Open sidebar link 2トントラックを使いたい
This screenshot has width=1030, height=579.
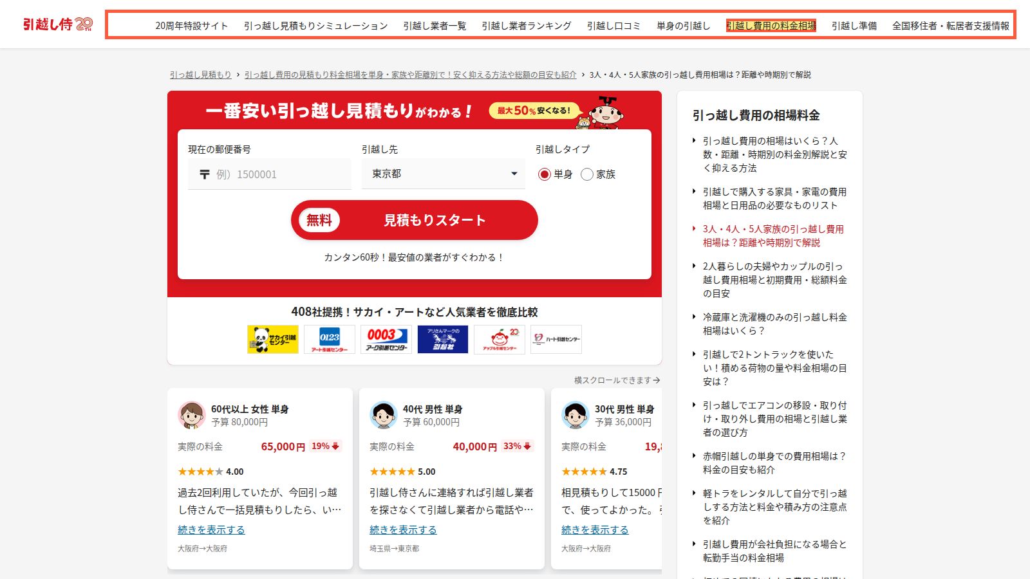point(774,368)
